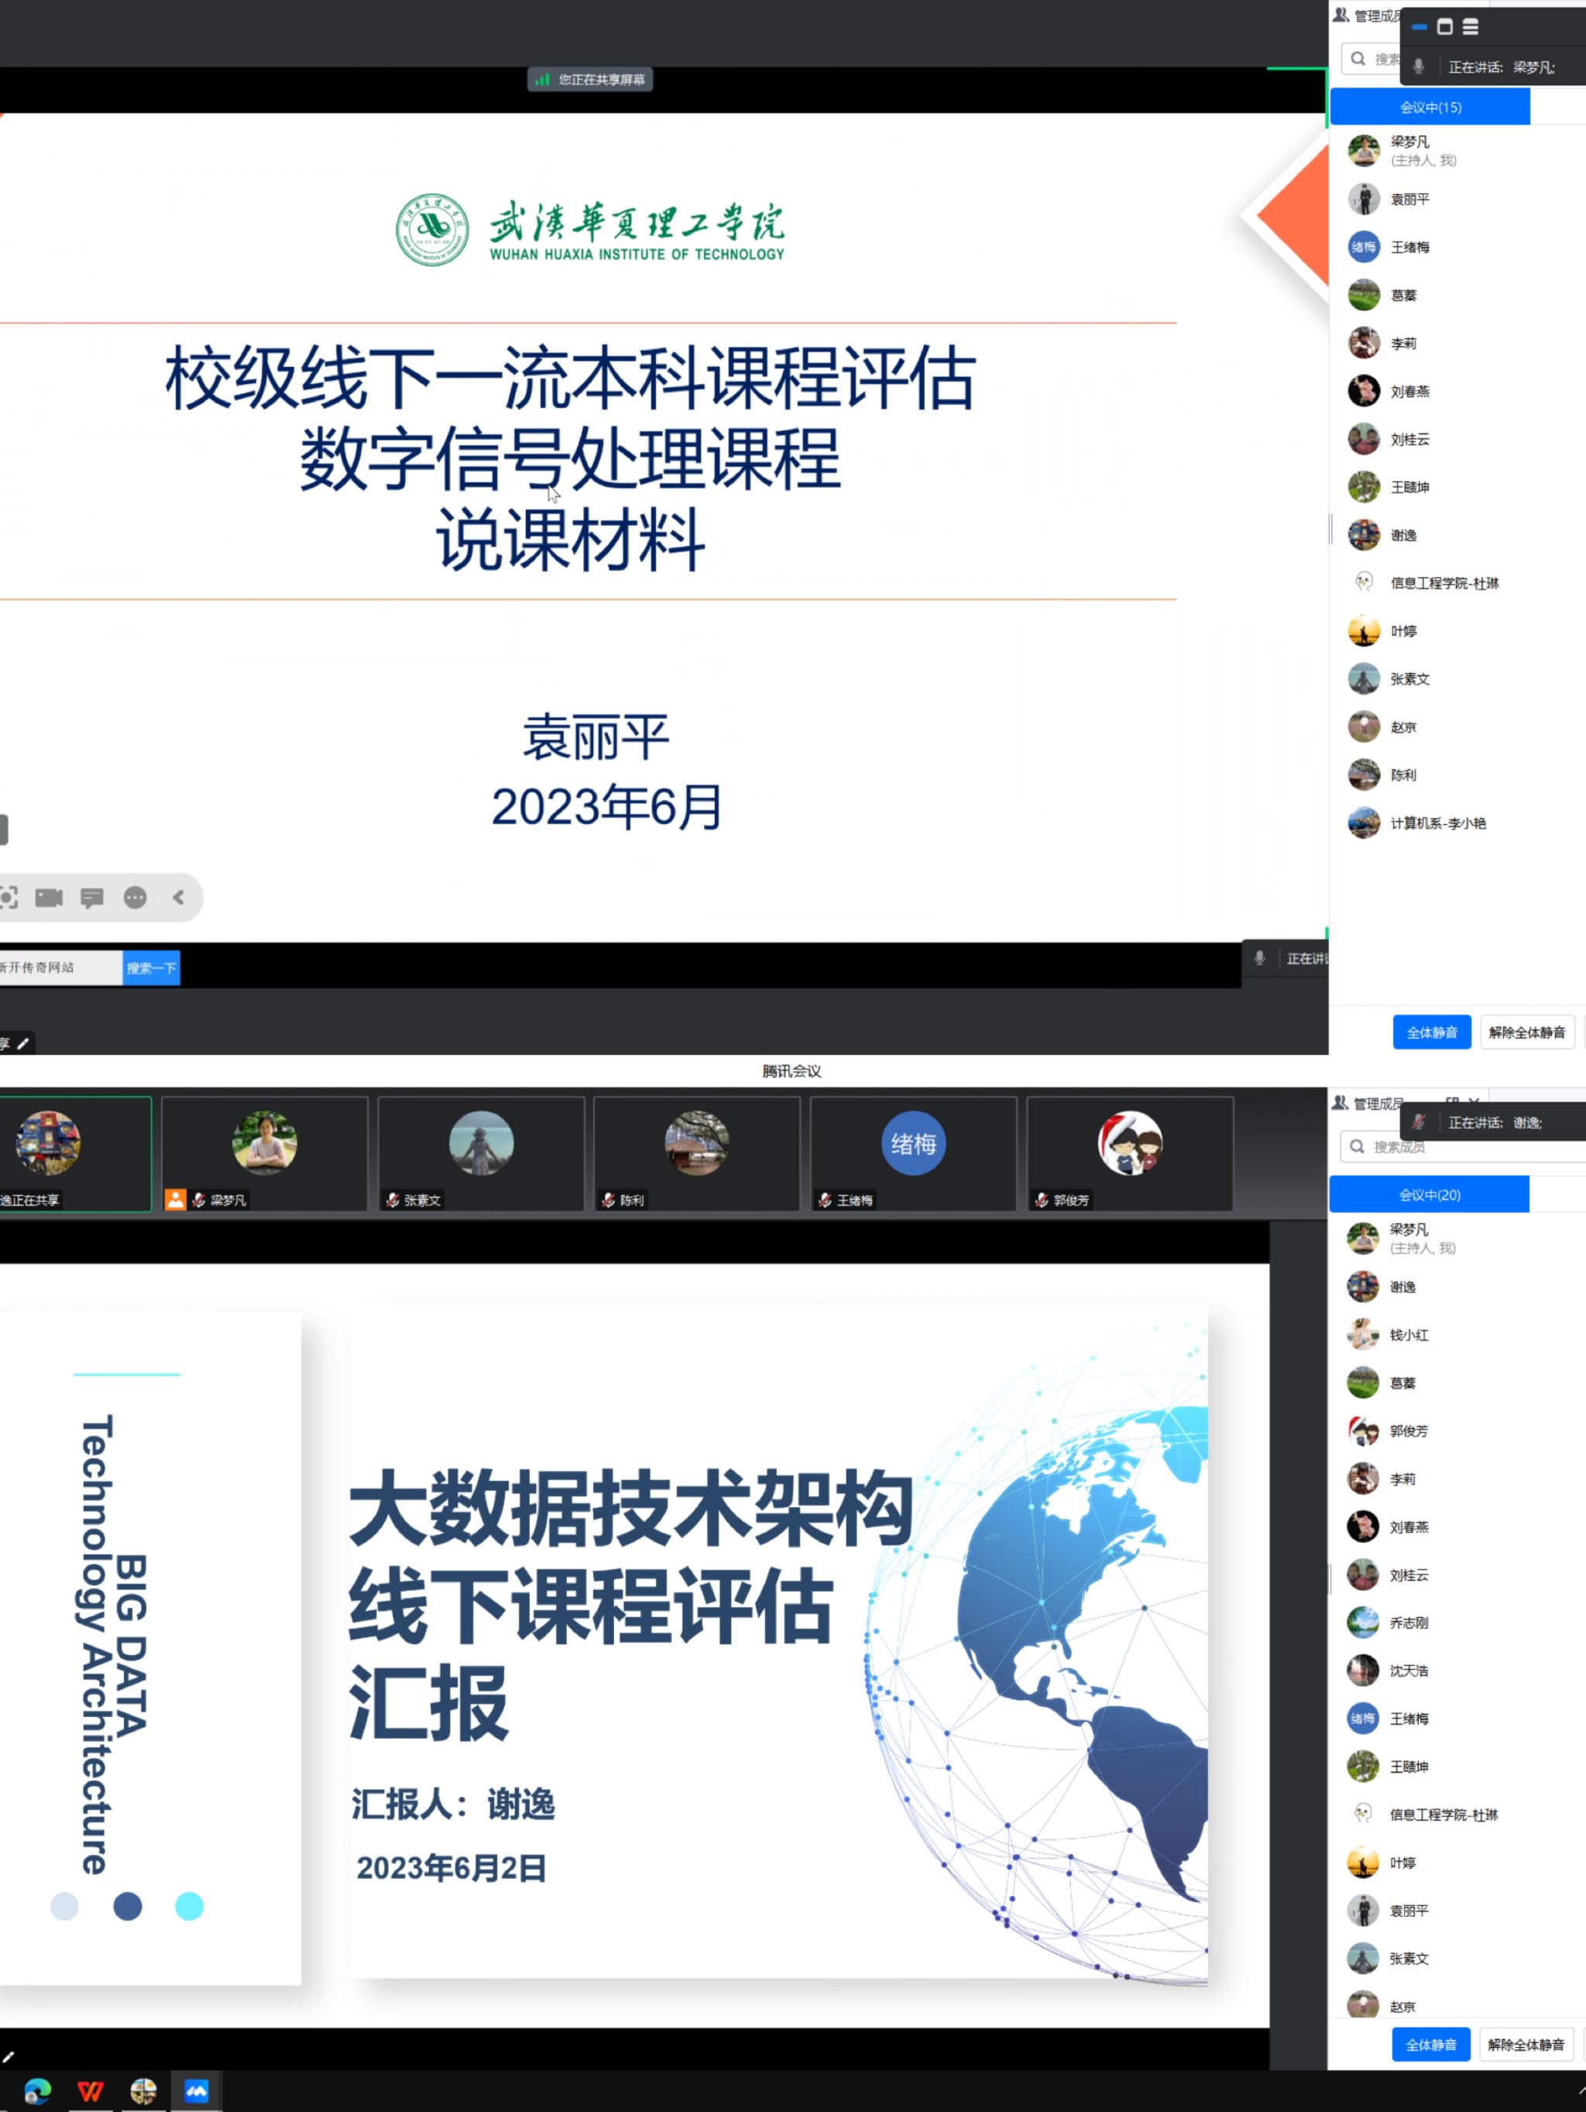This screenshot has width=1586, height=2112.
Task: Click the camera icon in floating toolbar
Action: (x=49, y=898)
